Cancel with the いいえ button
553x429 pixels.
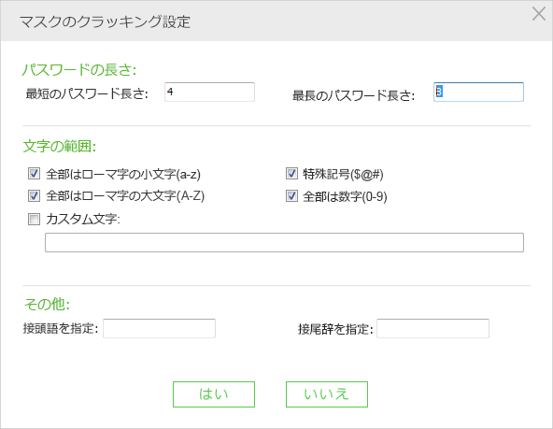[327, 394]
